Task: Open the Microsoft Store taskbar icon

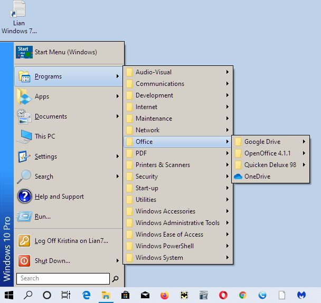Action: pyautogui.click(x=125, y=295)
